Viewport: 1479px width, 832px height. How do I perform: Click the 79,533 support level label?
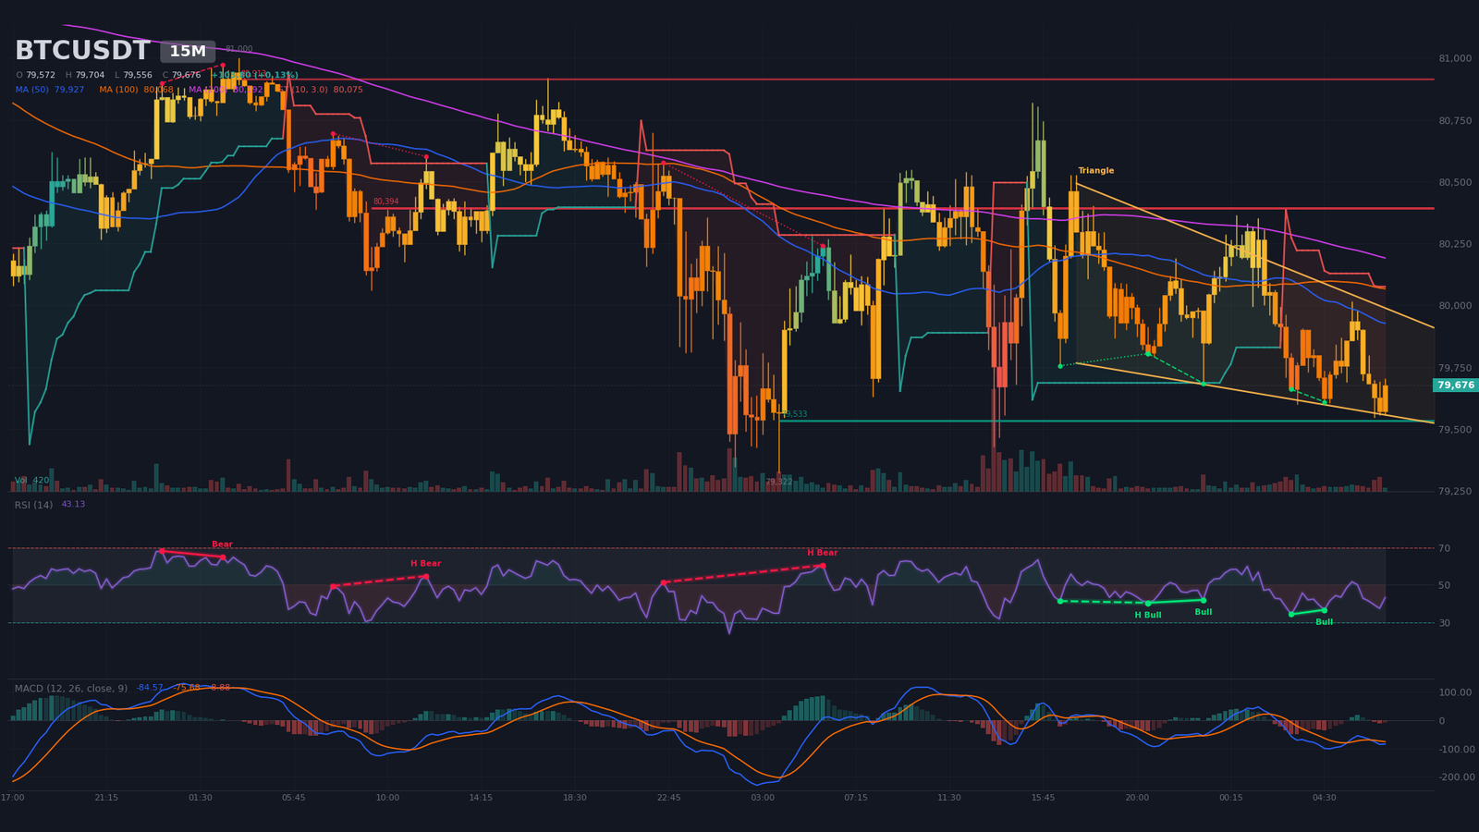pos(794,414)
